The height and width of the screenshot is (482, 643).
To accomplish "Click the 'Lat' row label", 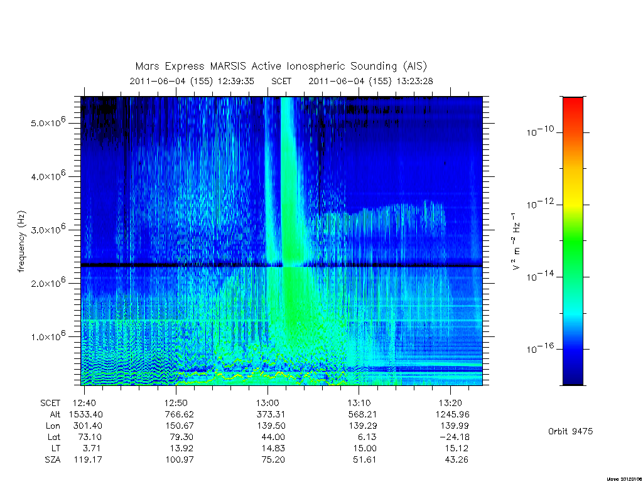I will [x=54, y=437].
